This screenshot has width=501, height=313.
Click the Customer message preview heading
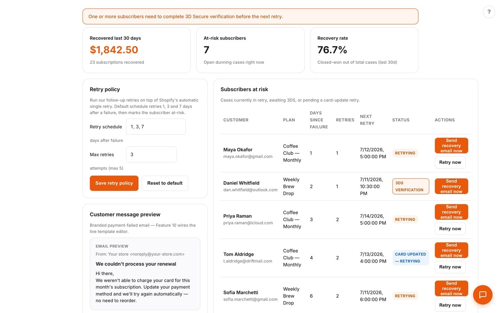point(125,215)
